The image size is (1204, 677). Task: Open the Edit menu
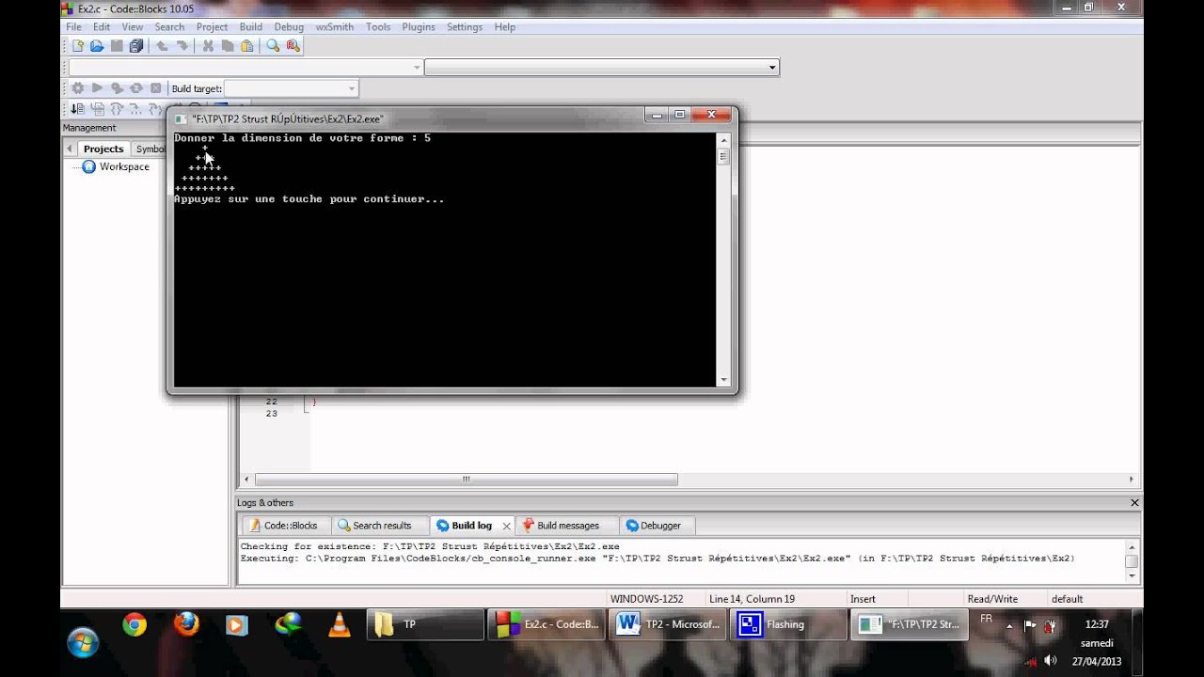tap(102, 27)
